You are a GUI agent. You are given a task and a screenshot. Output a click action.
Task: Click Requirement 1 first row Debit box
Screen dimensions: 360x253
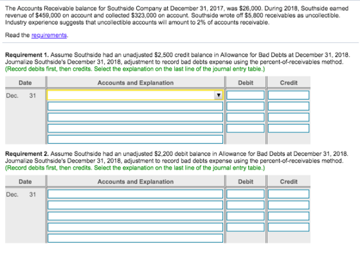246,95
